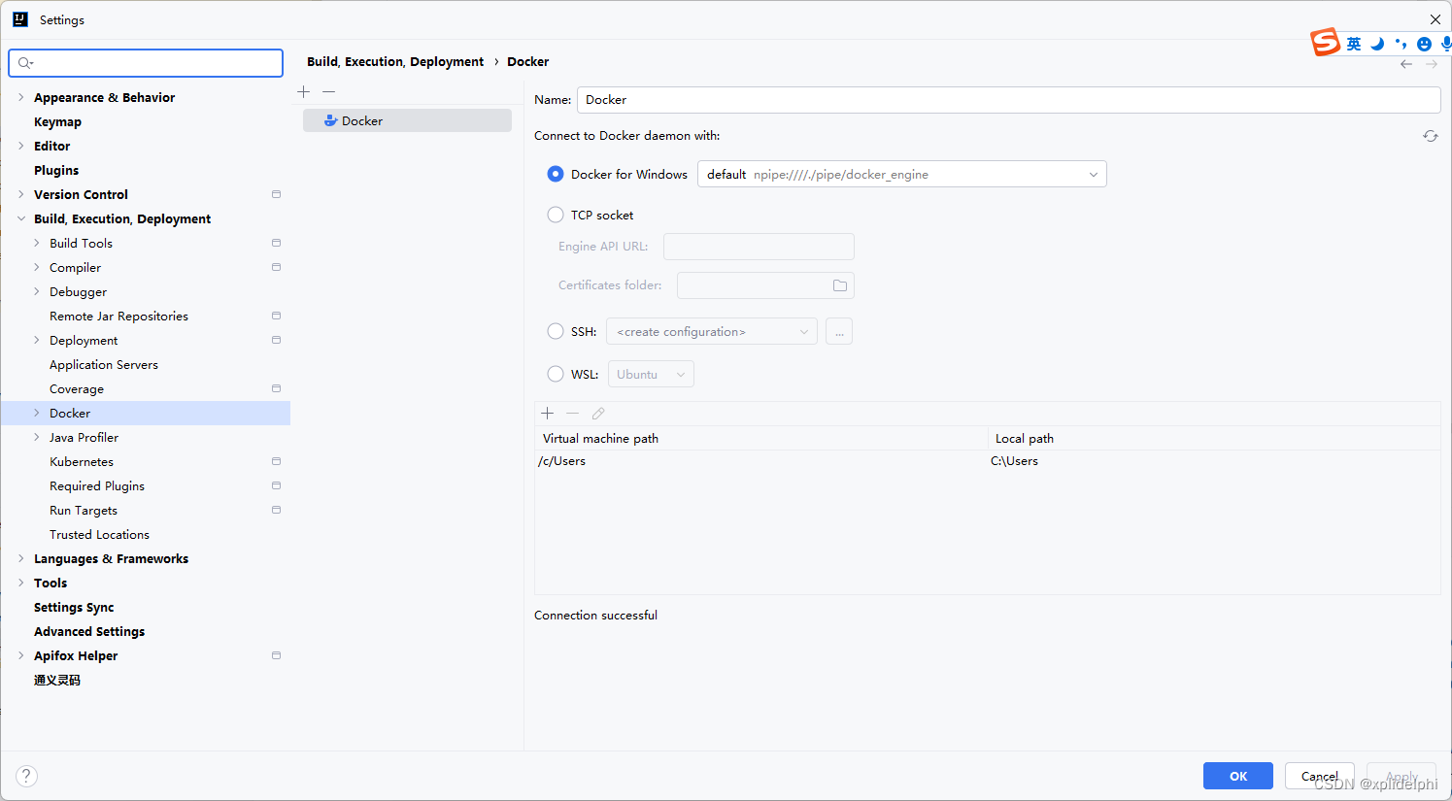Expand Languages & Frameworks section
The image size is (1452, 801).
21,558
